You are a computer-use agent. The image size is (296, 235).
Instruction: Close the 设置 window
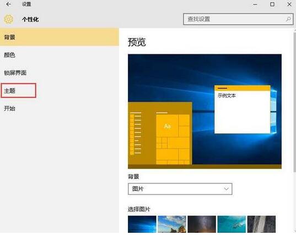[x=289, y=4]
